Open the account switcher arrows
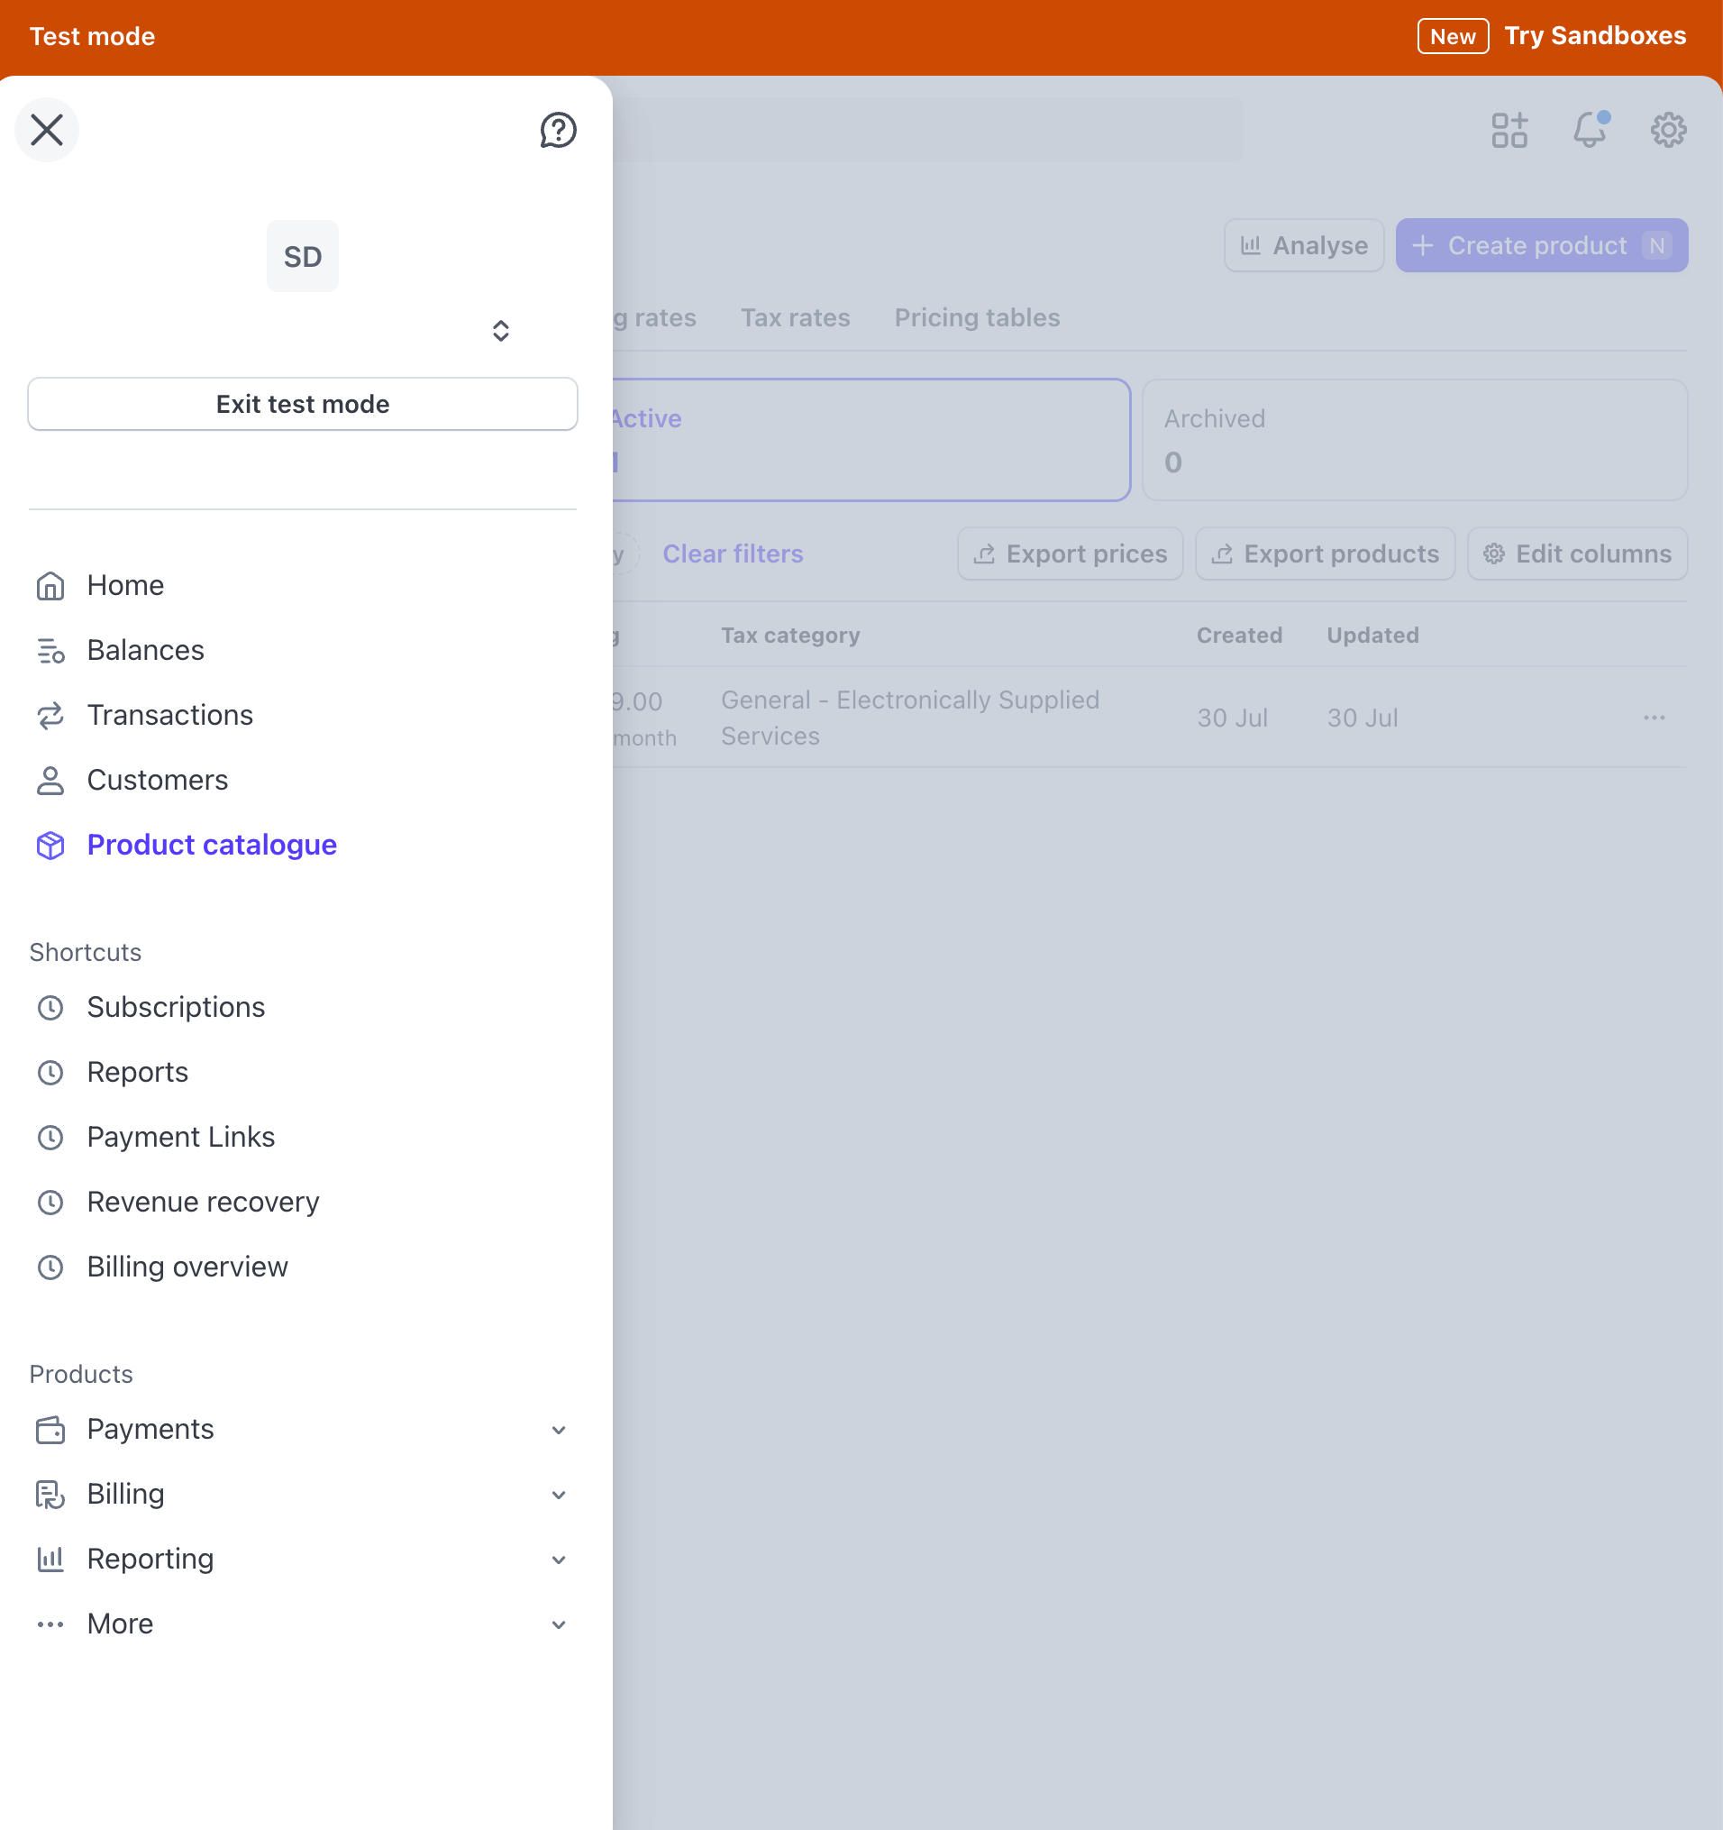1723x1830 pixels. point(501,331)
